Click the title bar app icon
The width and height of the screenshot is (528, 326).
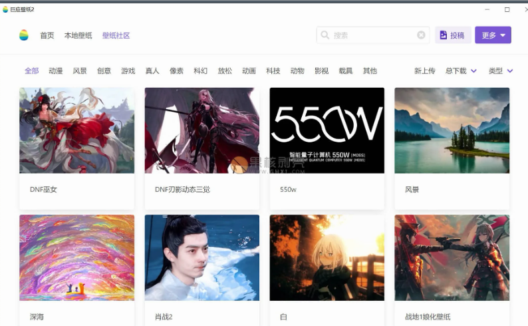[5, 9]
